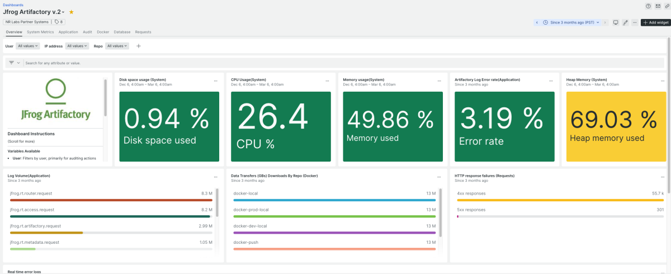671x274 pixels.
Task: Expand the User 'All values' dropdown
Action: (28, 46)
